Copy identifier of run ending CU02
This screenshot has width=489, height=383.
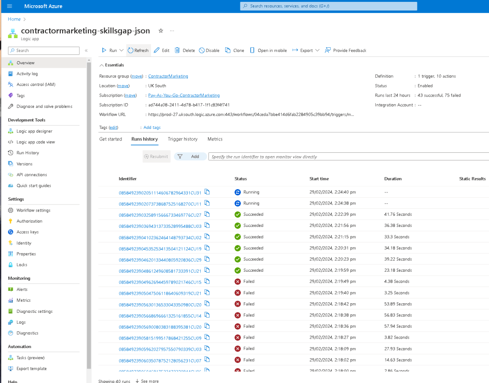(x=207, y=237)
